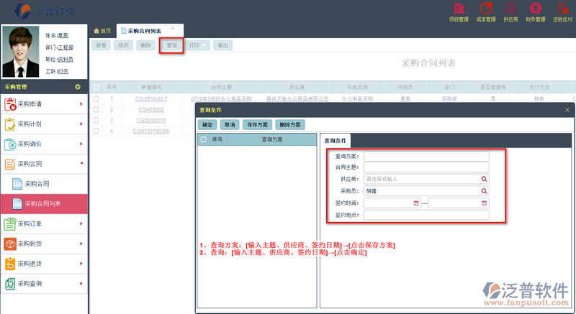
Task: Click the 采购查询 sidebar icon
Action: click(10, 284)
